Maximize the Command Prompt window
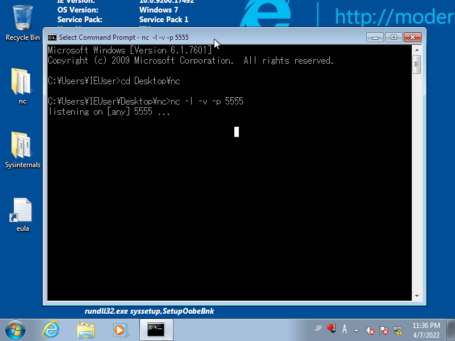455x341 pixels. [393, 37]
